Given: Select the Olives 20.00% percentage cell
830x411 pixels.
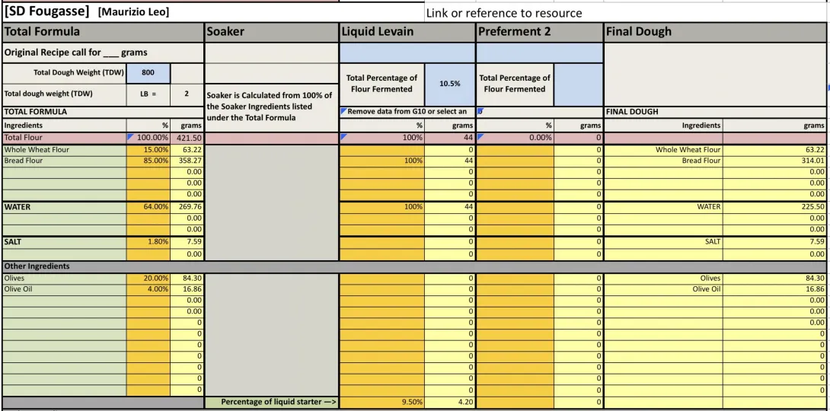Looking at the screenshot, I should 148,279.
